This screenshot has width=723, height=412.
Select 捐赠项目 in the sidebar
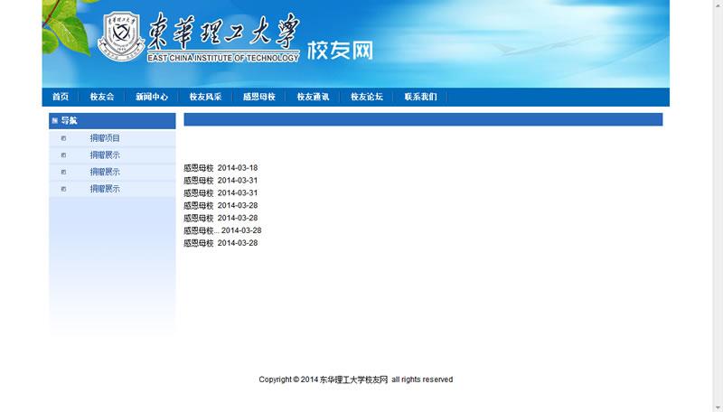click(105, 138)
